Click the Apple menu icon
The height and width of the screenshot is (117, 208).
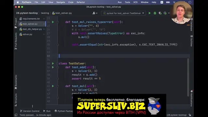pos(18,2)
